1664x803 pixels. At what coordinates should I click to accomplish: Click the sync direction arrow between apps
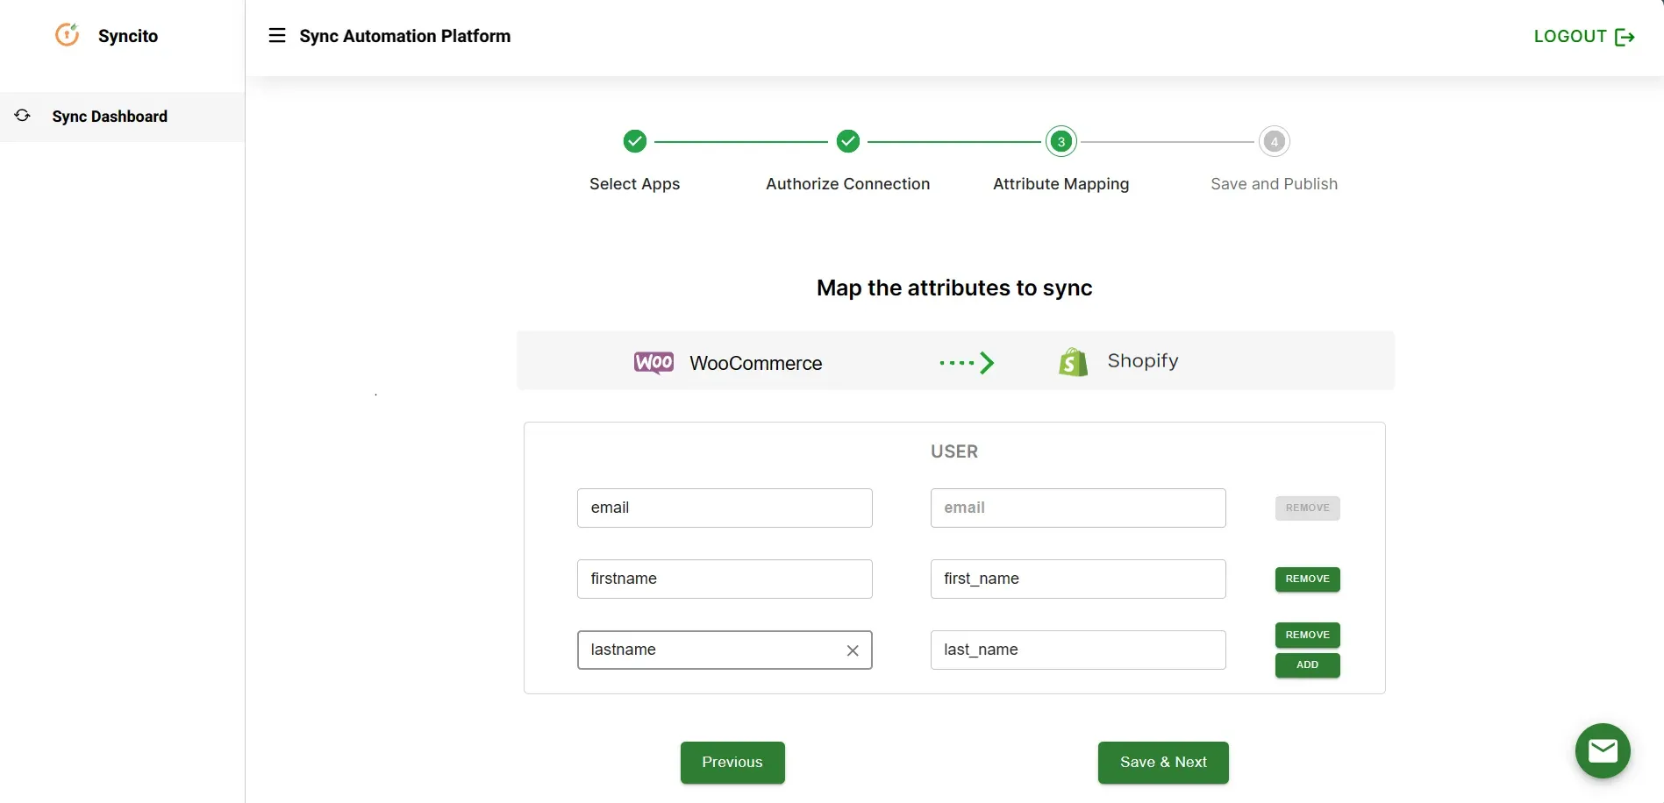[967, 362]
